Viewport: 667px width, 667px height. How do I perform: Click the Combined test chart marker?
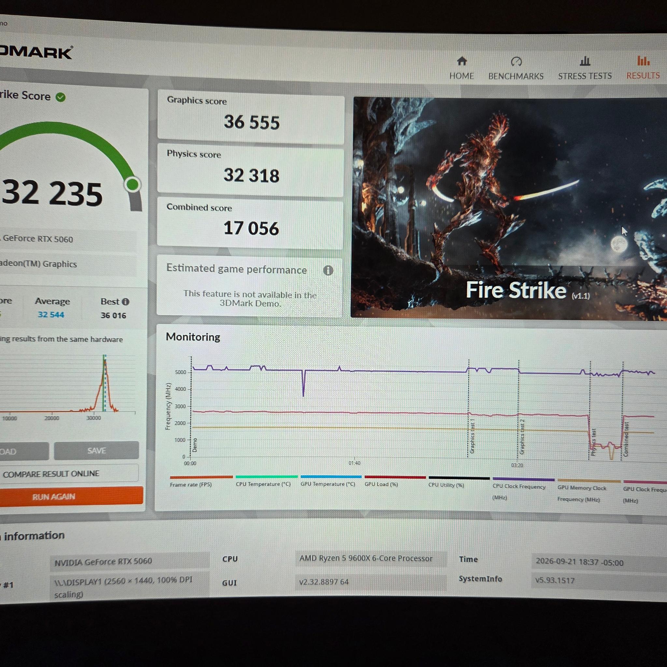click(x=626, y=439)
